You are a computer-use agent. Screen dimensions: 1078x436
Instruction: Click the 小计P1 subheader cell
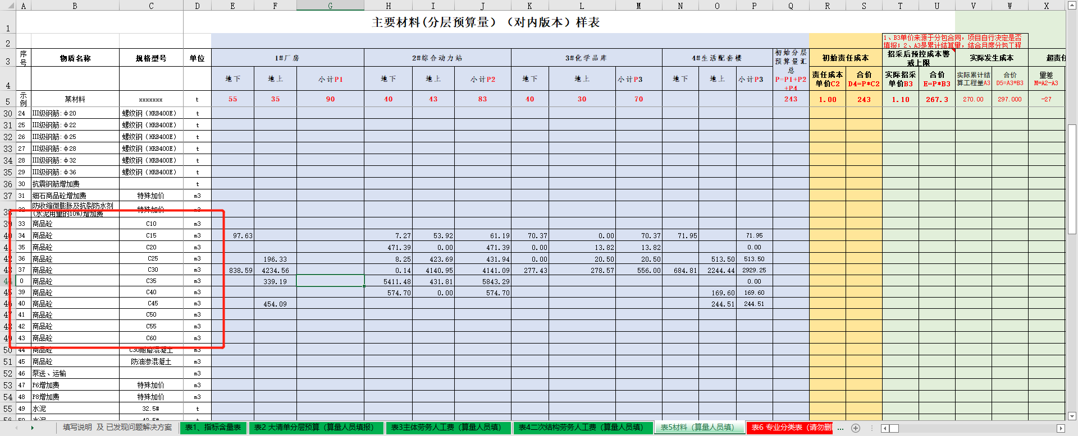pos(330,79)
